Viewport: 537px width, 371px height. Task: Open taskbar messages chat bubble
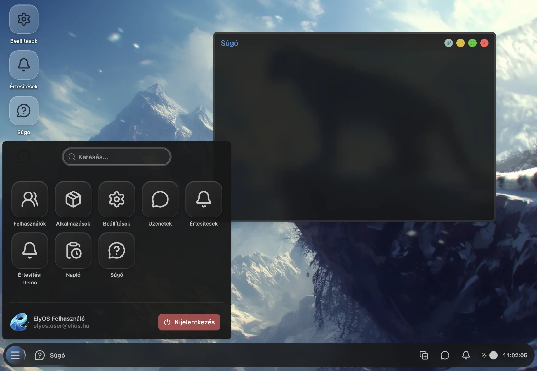pyautogui.click(x=445, y=355)
